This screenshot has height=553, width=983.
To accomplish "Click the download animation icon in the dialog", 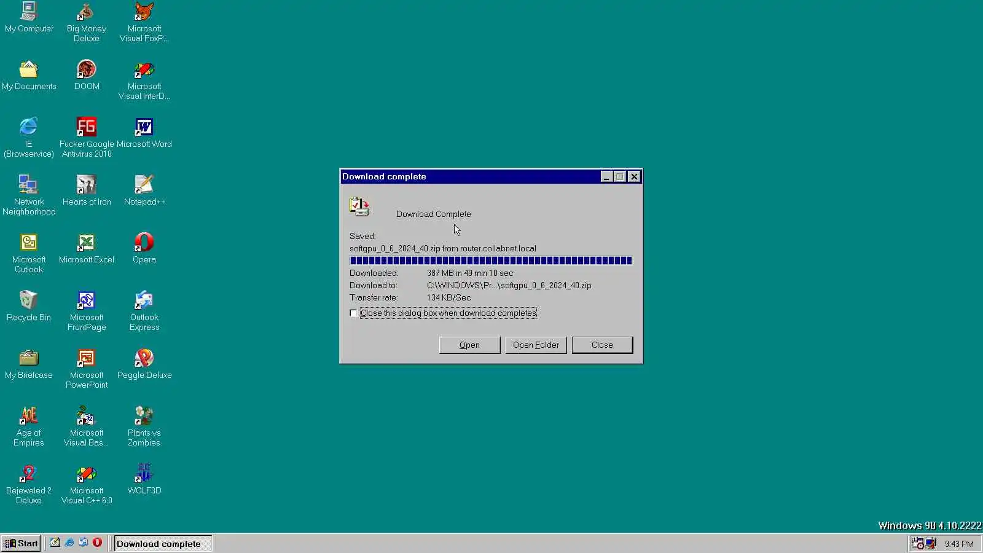I will (x=359, y=206).
